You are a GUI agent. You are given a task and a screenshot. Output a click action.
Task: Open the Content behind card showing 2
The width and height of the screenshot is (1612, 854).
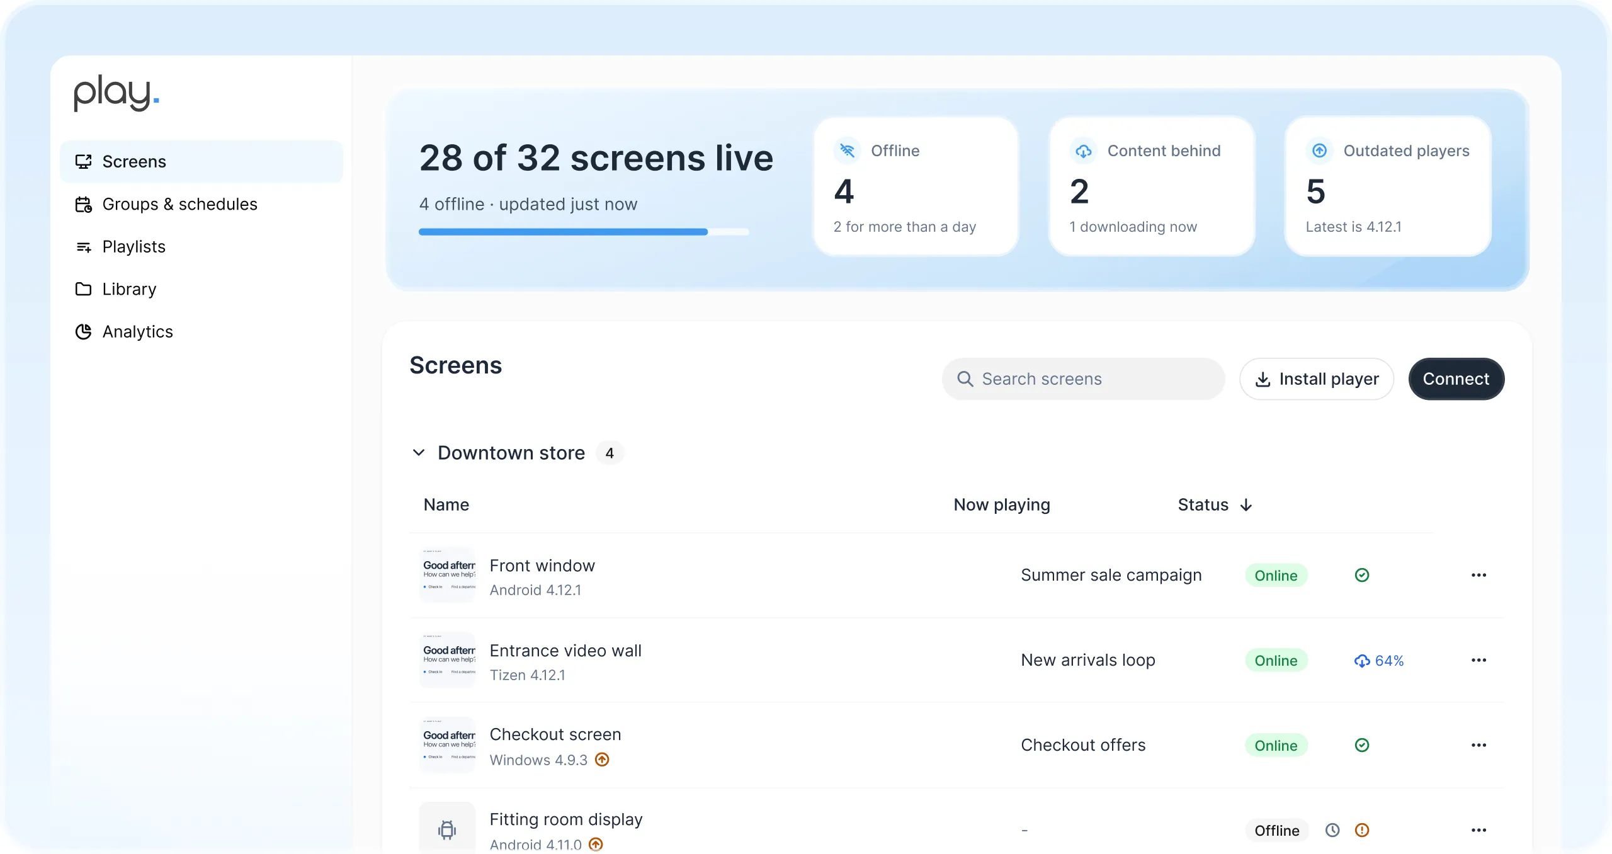tap(1152, 186)
